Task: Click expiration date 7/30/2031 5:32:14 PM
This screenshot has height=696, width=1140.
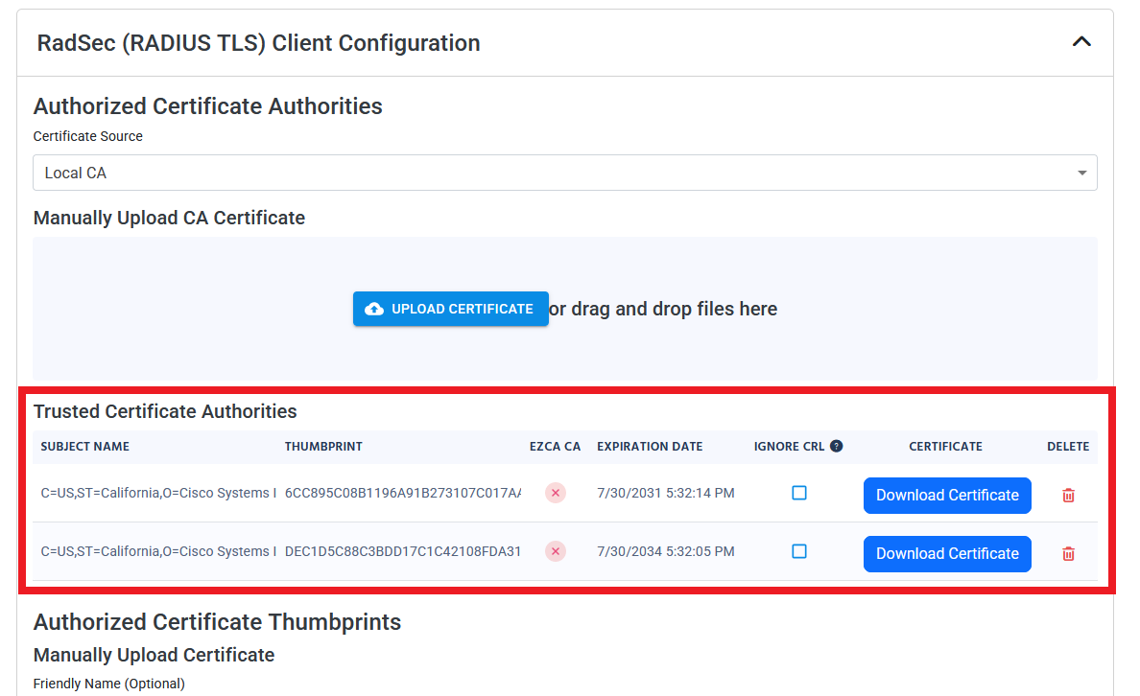Action: point(666,494)
